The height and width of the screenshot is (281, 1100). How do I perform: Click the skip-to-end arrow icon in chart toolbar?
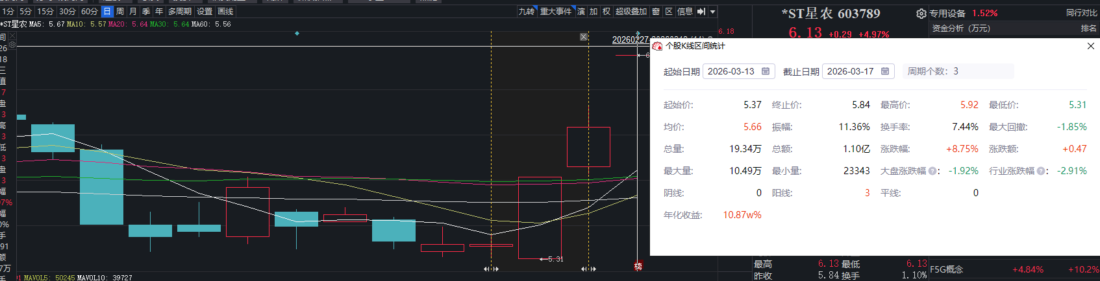pos(701,12)
